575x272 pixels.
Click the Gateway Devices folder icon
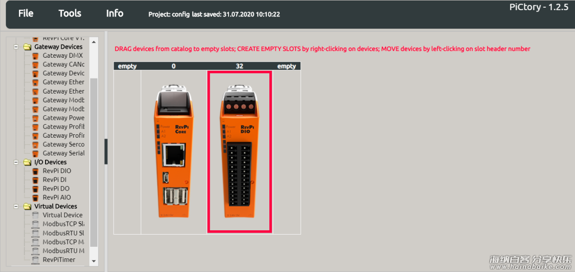28,47
